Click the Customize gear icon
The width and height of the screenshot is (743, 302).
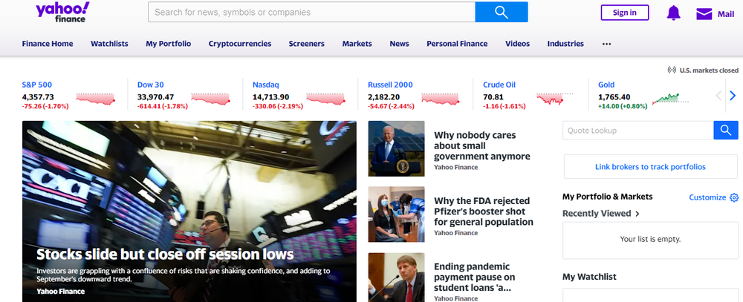pyautogui.click(x=734, y=197)
